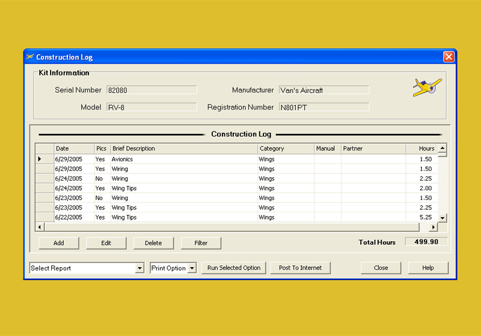Click the yellow airplane icon in Kit Information
The height and width of the screenshot is (336, 481).
click(427, 87)
